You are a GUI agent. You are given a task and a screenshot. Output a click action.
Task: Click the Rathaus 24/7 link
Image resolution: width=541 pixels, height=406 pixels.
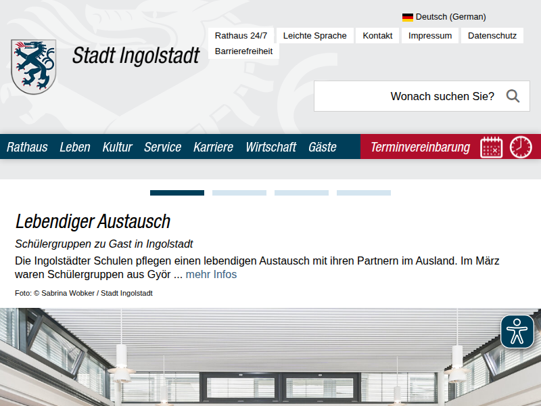(x=241, y=36)
